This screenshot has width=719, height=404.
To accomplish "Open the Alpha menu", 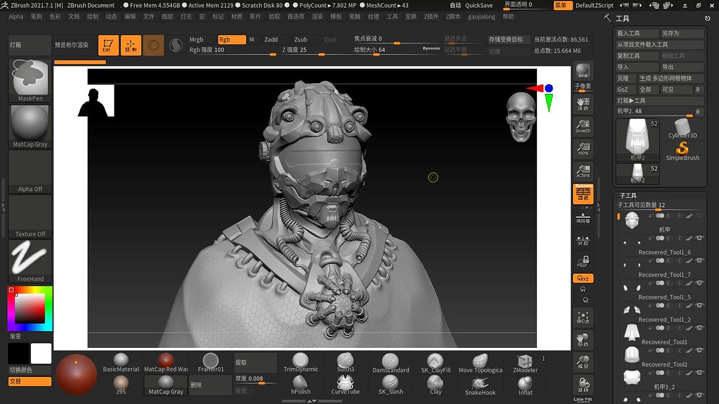I will 16,16.
